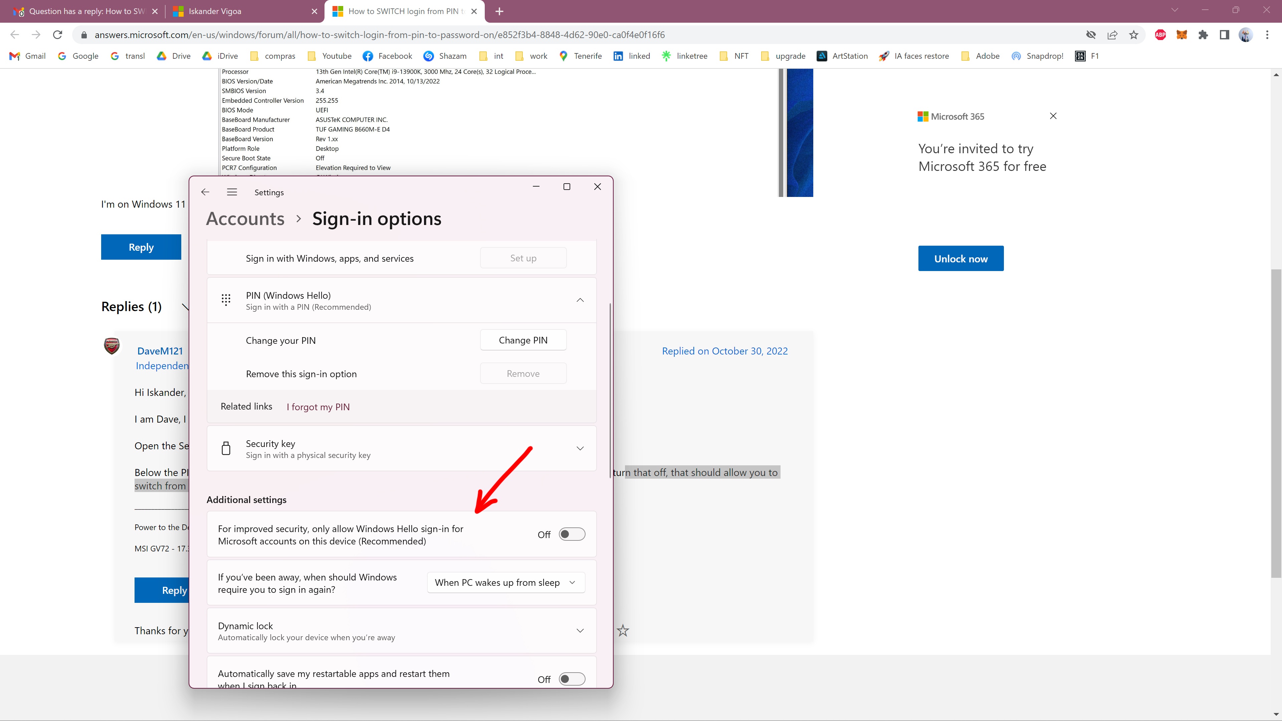Screen dimensions: 1282x721
Task: Go back in browser history
Action: pyautogui.click(x=15, y=35)
